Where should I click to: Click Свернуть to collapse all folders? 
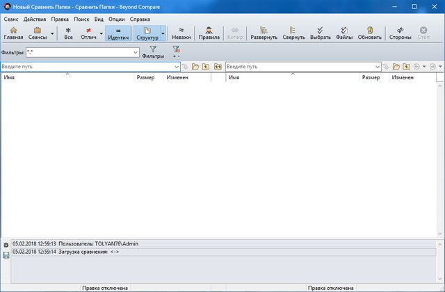(293, 33)
